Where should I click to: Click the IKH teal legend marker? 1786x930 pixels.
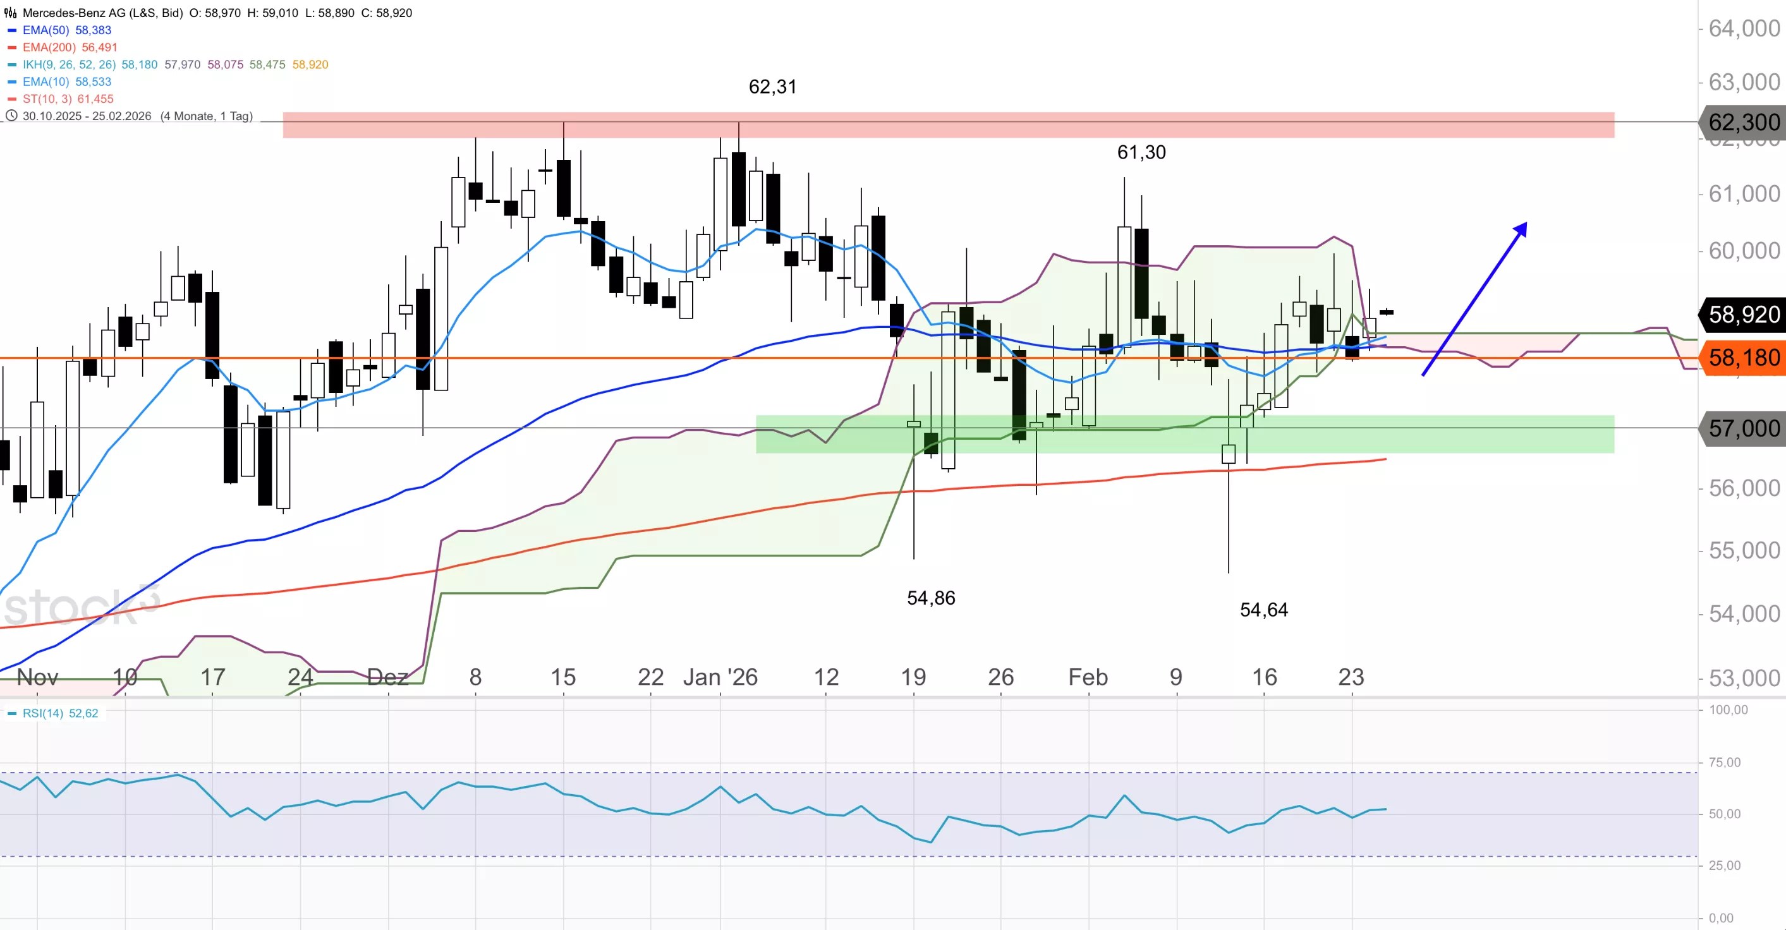point(12,65)
